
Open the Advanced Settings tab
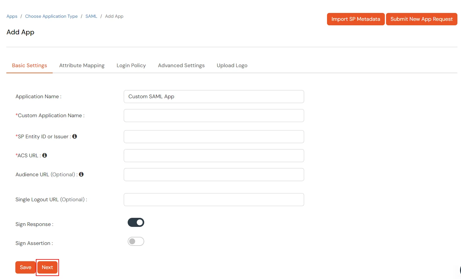point(181,65)
